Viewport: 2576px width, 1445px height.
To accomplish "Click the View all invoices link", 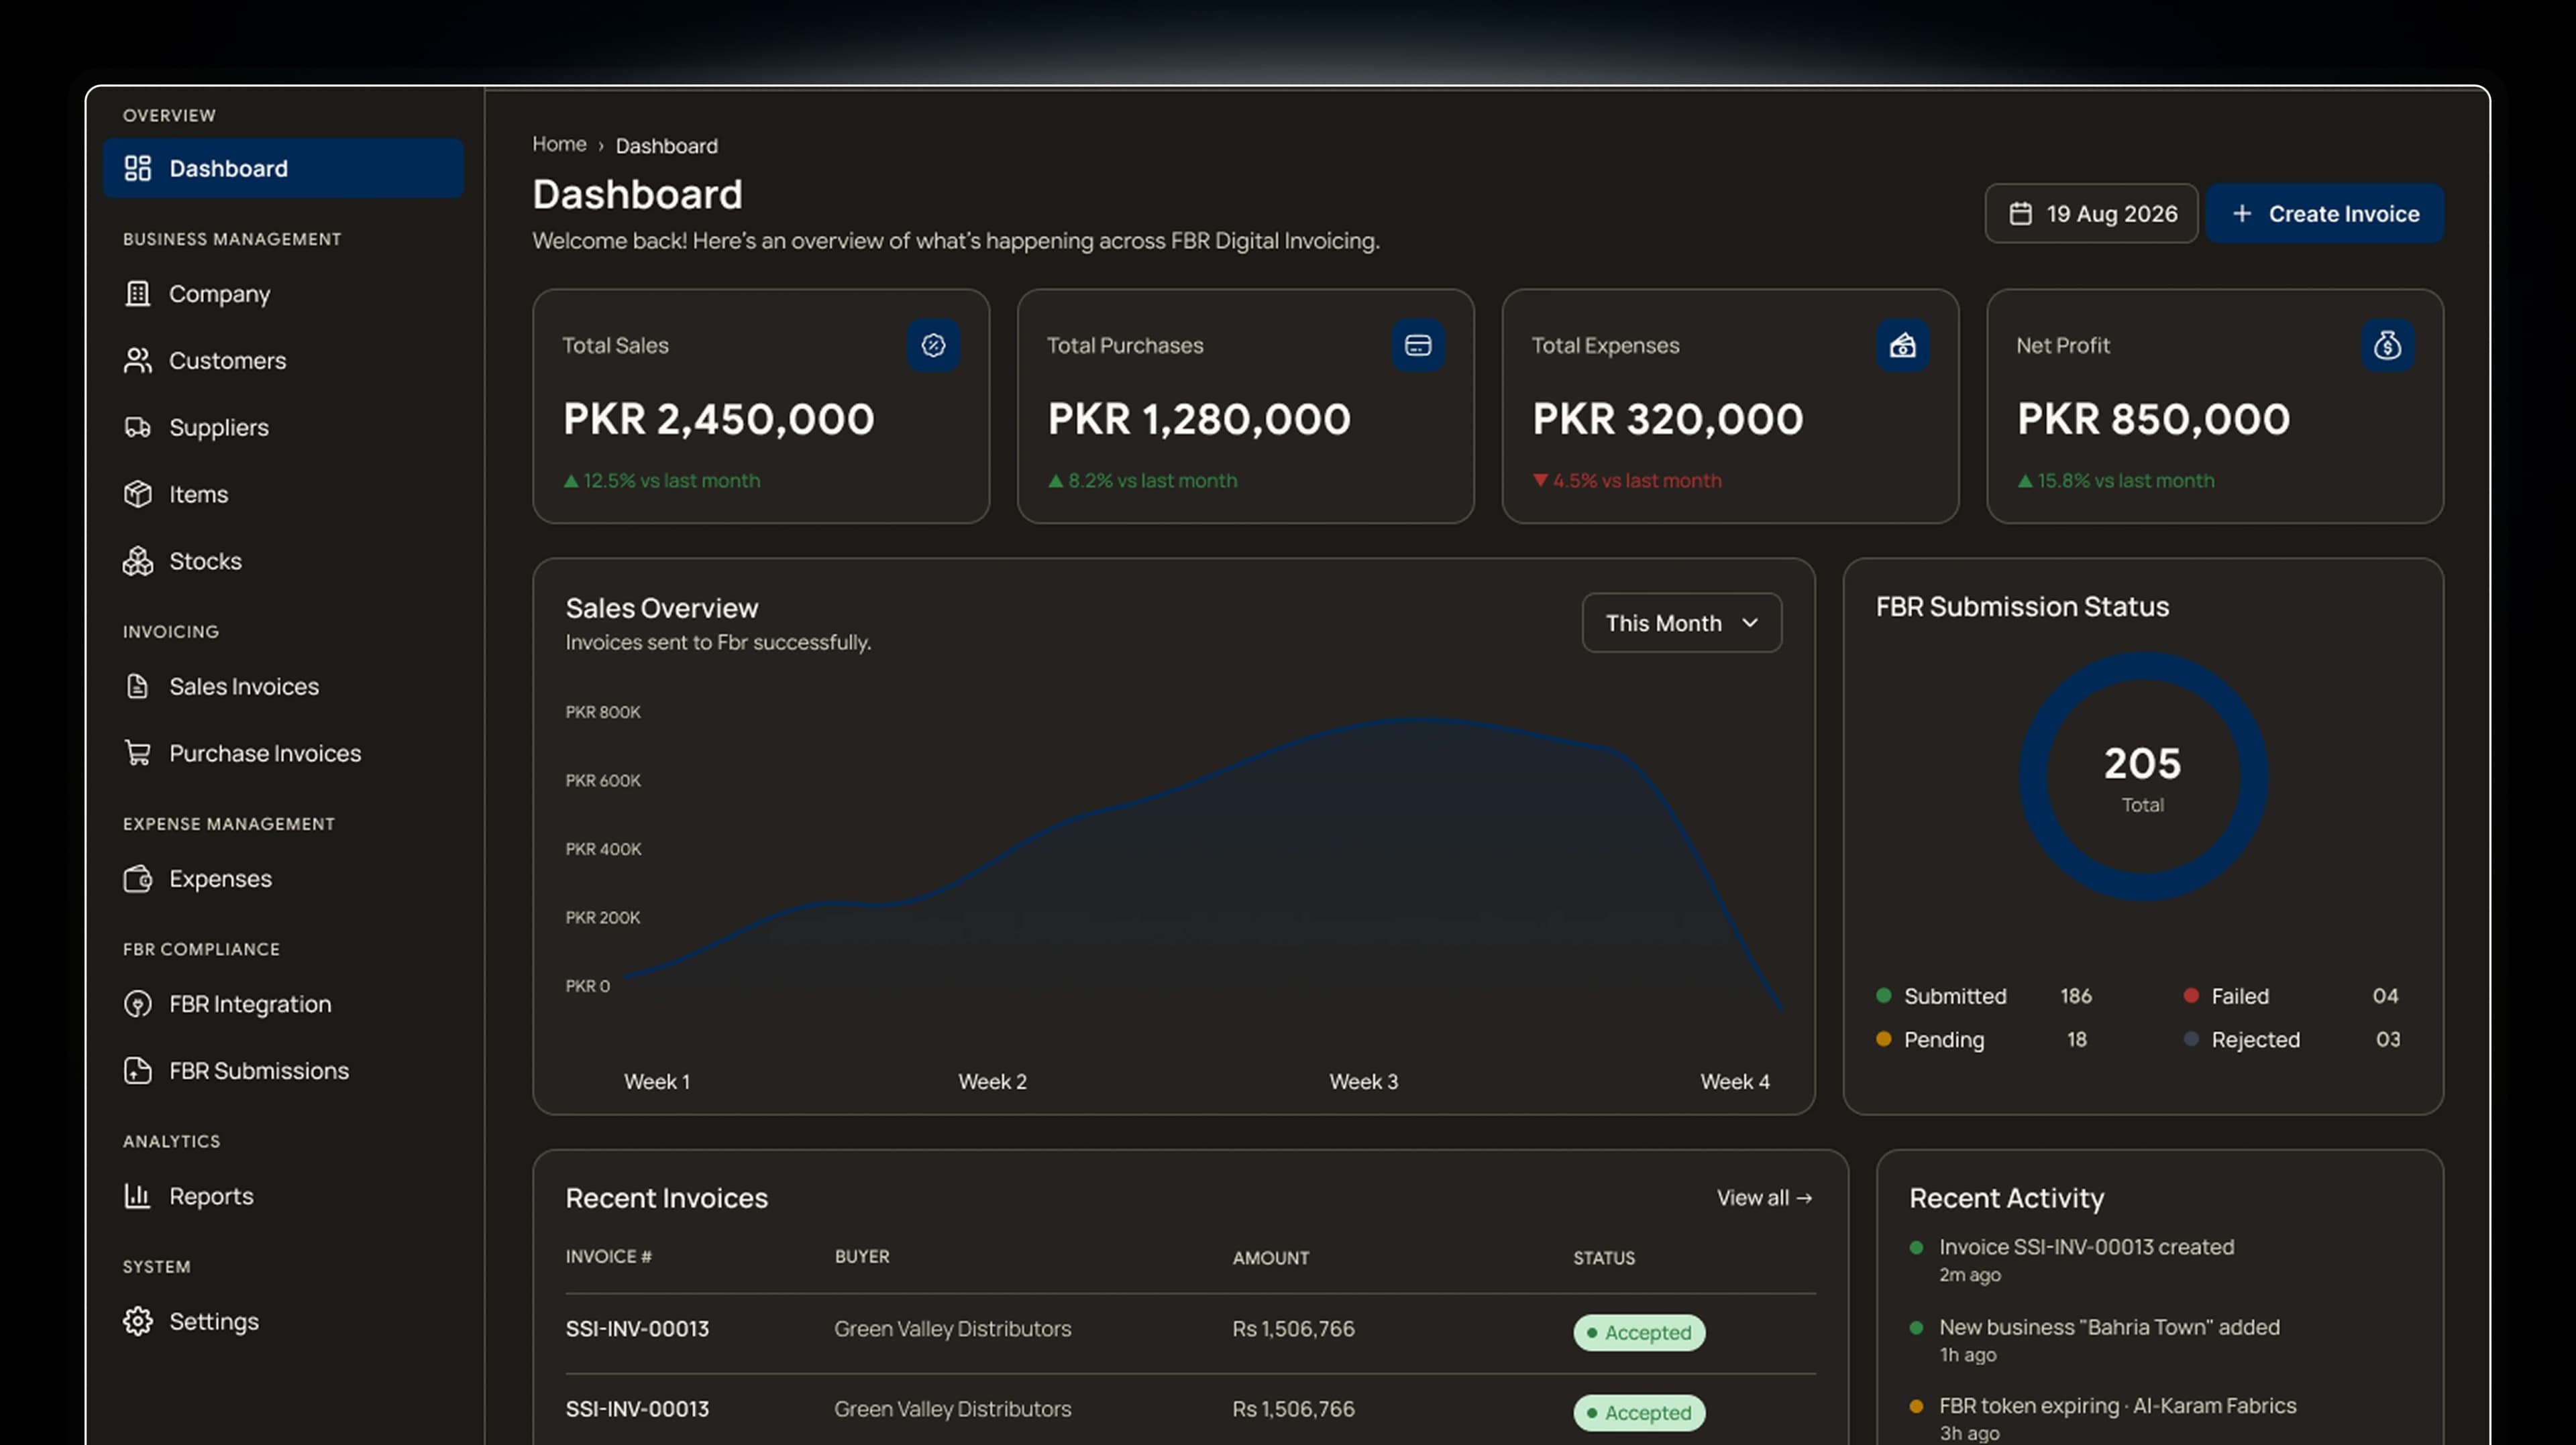I will [x=1764, y=1197].
